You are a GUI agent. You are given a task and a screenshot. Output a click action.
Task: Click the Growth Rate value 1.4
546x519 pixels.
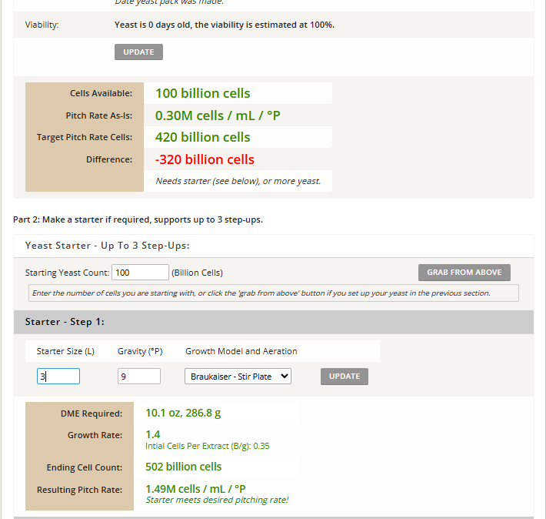(153, 434)
